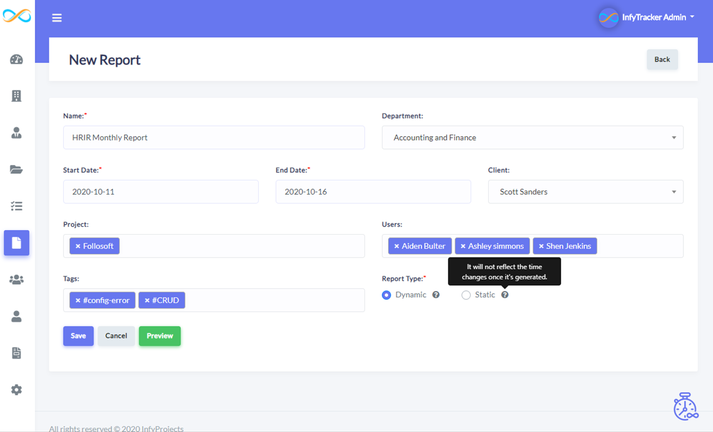Click the InfyTracker logo in the top-left corner

click(17, 16)
